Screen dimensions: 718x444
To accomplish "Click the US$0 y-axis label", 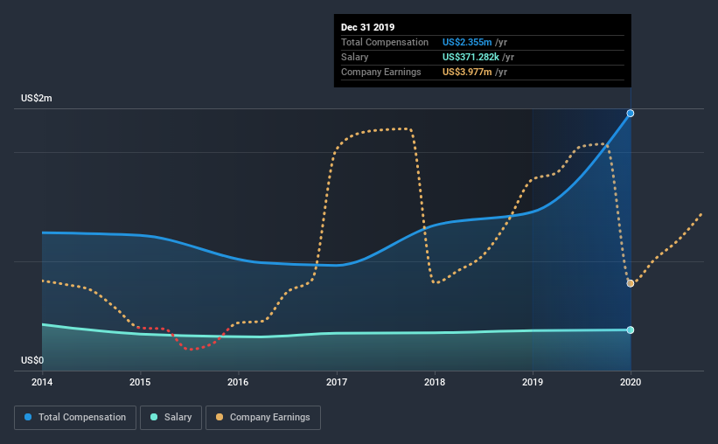I will point(32,360).
